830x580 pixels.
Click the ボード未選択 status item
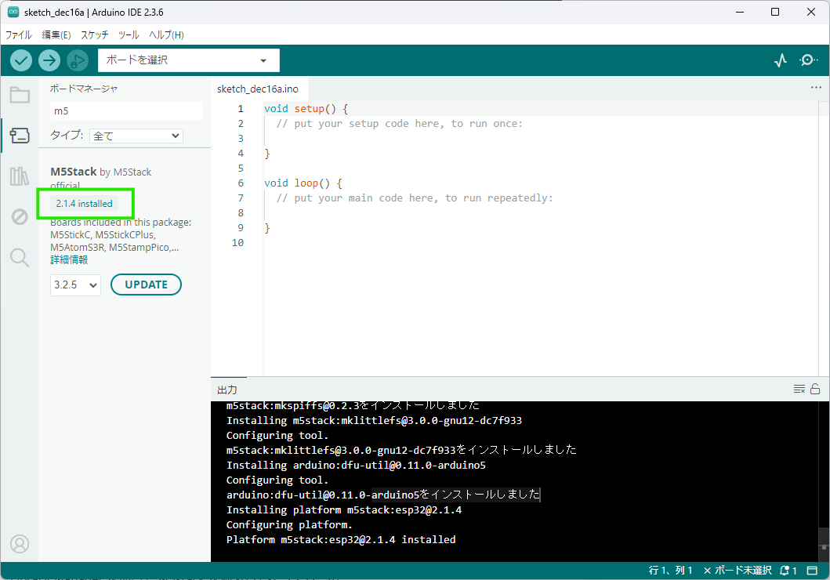click(x=738, y=571)
